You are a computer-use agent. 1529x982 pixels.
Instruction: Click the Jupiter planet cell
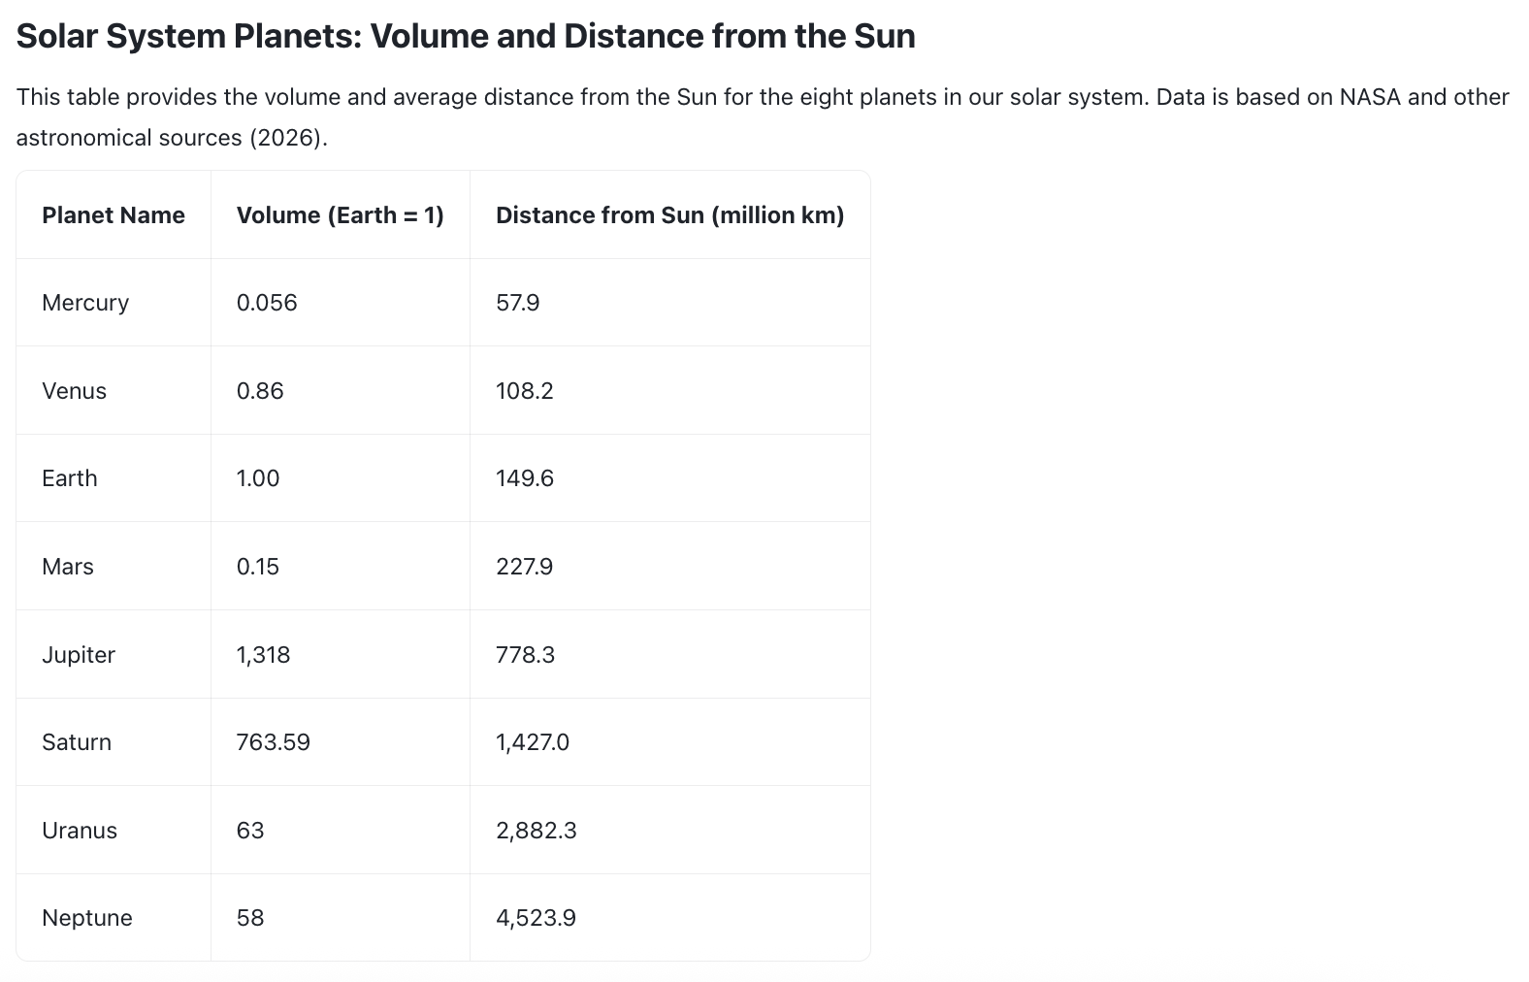coord(78,655)
